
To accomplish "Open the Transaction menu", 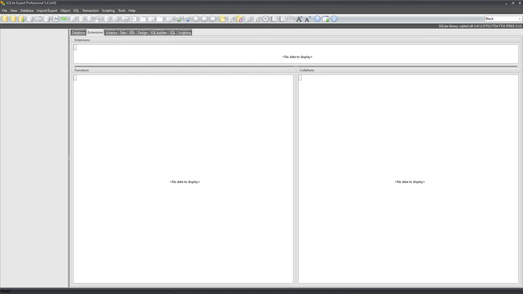I will point(90,11).
